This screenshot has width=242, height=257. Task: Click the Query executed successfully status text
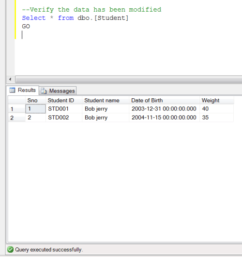click(49, 250)
